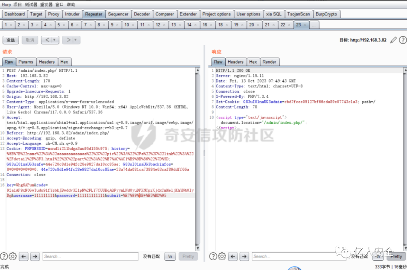Screen dimensions: 407x270
Task: Switch to Target tab
Action: point(36,14)
